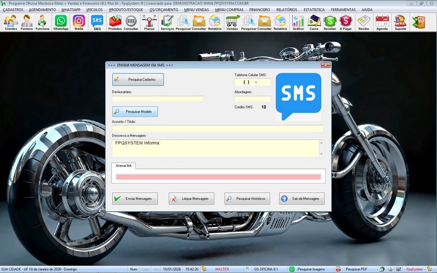Click the pink Anexar link field
The width and height of the screenshot is (437, 273).
coord(218,176)
